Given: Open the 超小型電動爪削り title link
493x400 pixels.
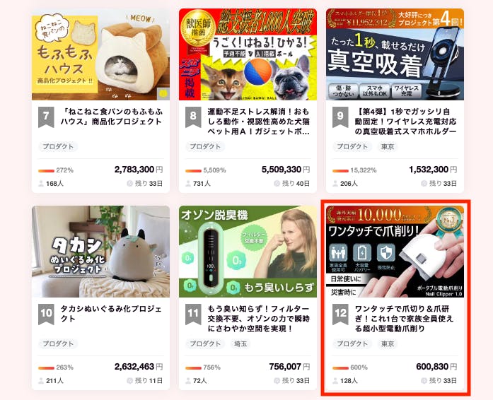Looking at the screenshot, I should [404, 319].
